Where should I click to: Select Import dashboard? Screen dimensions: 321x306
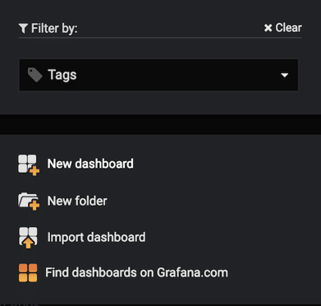click(96, 238)
